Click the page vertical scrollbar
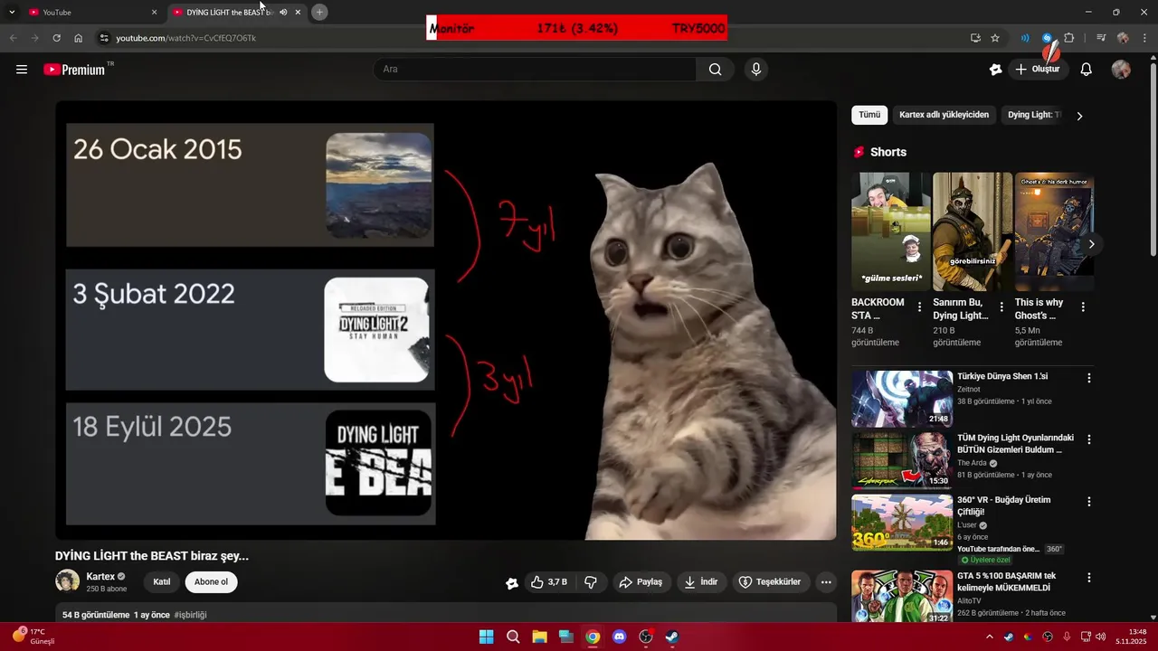Image resolution: width=1158 pixels, height=651 pixels. pos(1153,158)
